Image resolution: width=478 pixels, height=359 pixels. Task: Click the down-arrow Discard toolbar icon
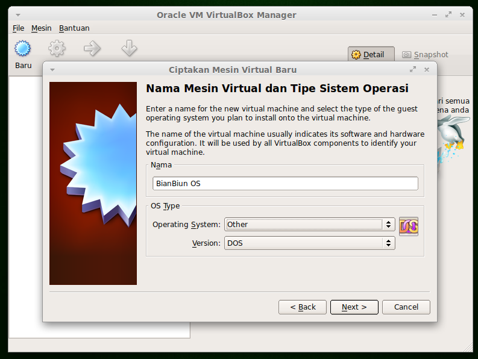129,48
